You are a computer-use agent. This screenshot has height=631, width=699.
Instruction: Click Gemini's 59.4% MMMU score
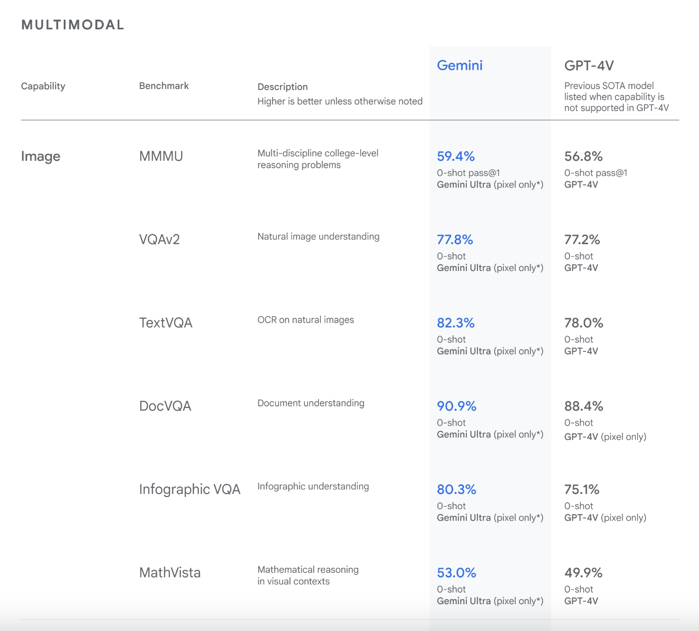point(456,156)
